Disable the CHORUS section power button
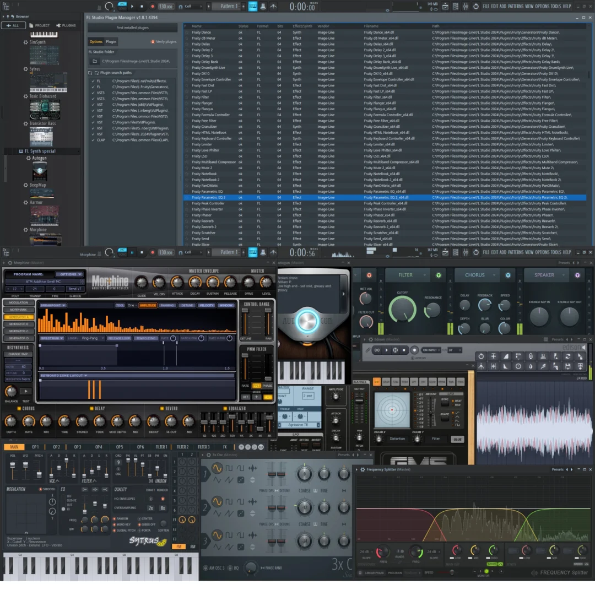Viewport: 595px width, 595px height. (507, 275)
